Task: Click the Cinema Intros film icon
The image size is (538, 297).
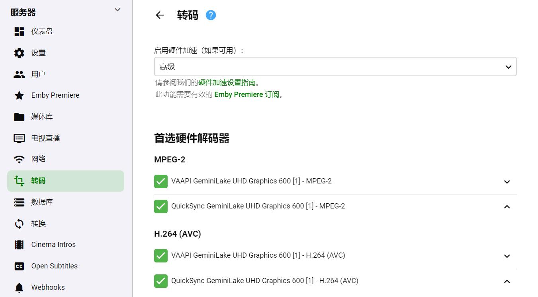Action: [19, 245]
